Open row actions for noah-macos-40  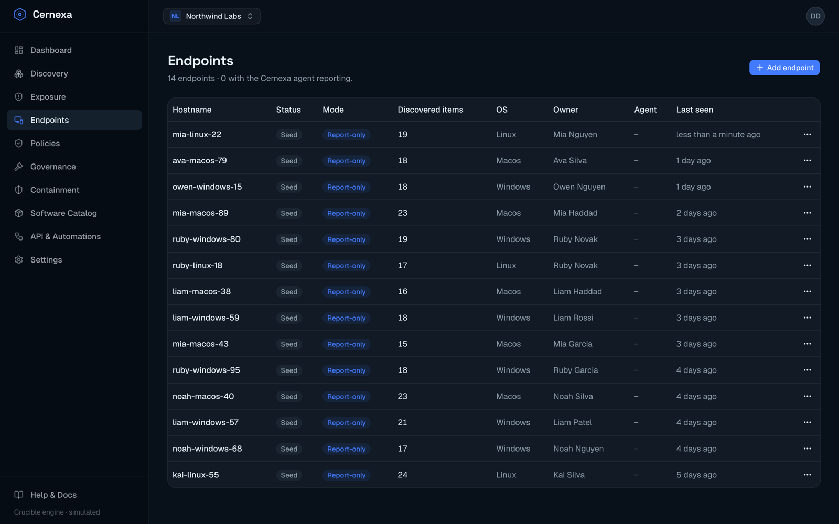[x=807, y=397]
